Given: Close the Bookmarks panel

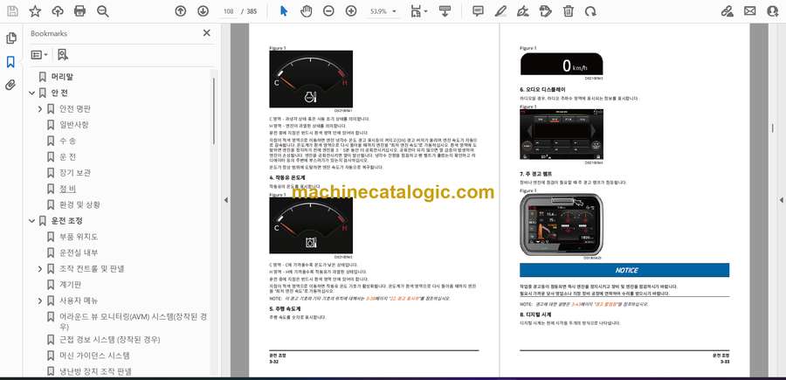Looking at the screenshot, I should point(206,33).
